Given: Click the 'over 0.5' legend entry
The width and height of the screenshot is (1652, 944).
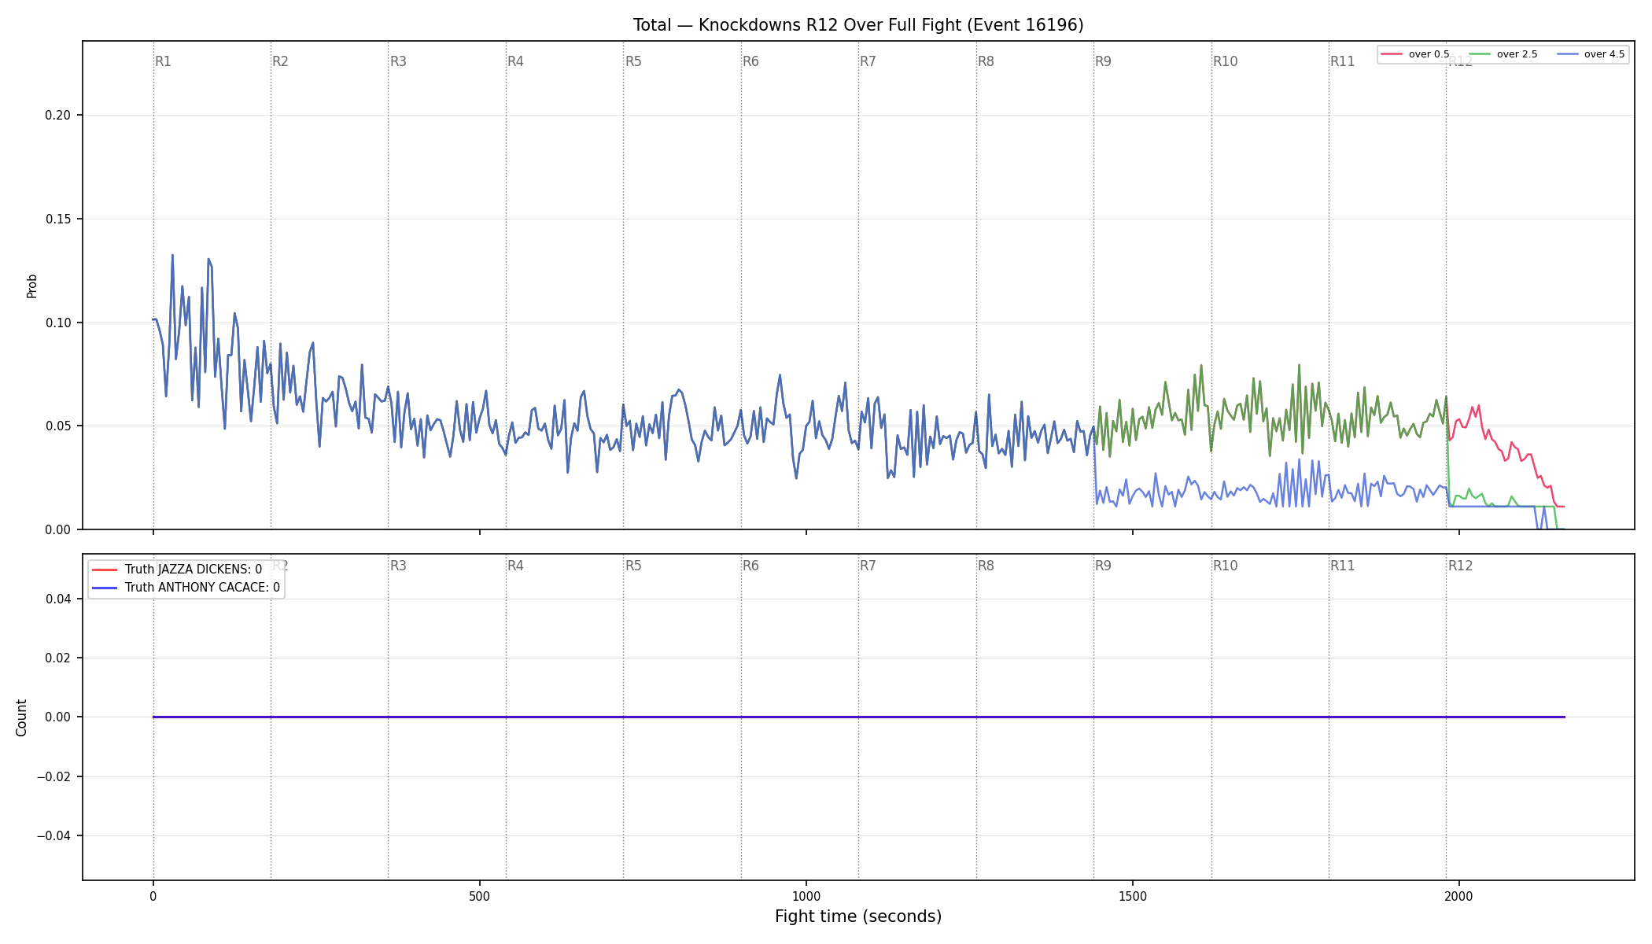Looking at the screenshot, I should coord(1415,54).
